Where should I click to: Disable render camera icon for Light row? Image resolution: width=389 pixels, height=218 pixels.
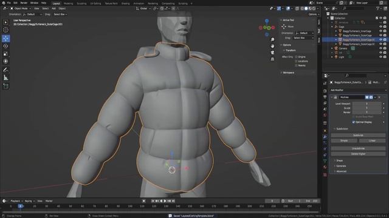(x=385, y=57)
